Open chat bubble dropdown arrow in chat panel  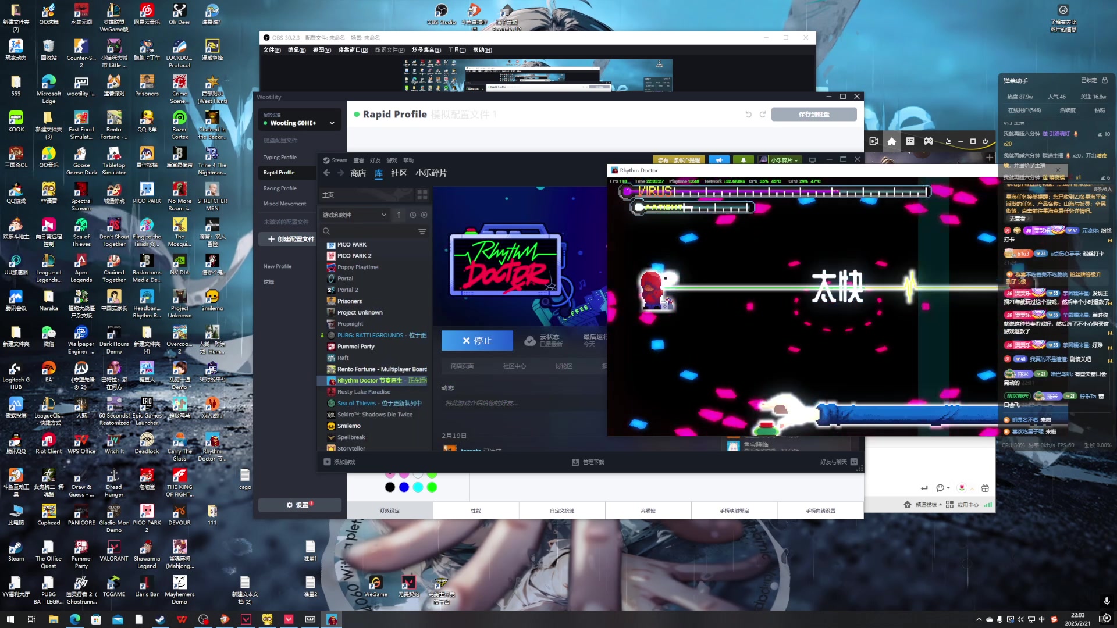pyautogui.click(x=948, y=488)
